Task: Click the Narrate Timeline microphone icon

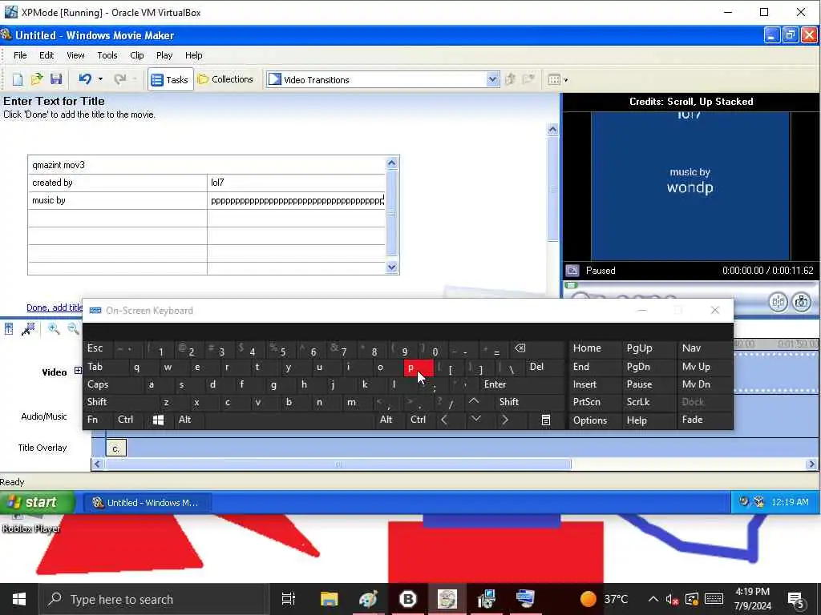Action: (28, 328)
